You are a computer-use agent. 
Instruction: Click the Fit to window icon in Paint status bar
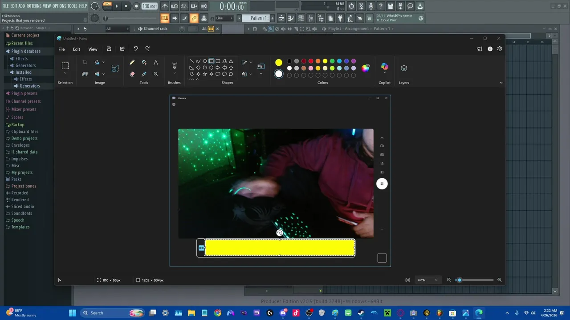click(x=407, y=280)
